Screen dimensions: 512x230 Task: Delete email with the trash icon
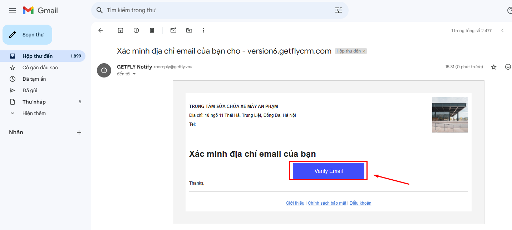point(152,30)
